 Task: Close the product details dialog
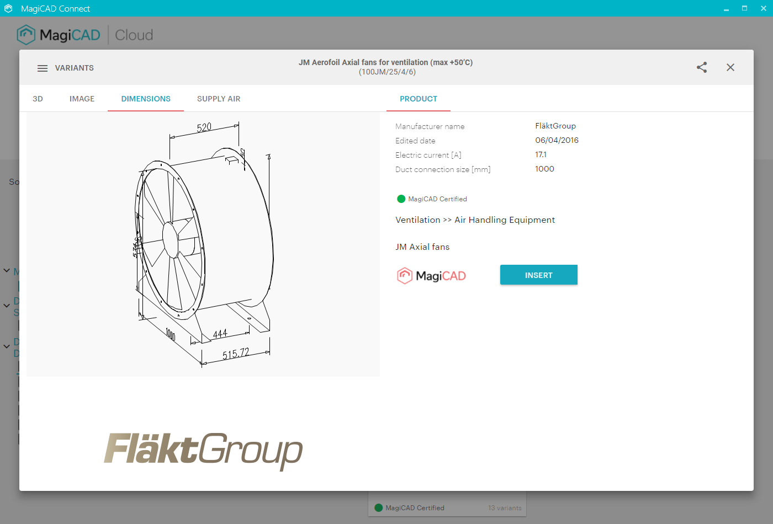click(730, 67)
